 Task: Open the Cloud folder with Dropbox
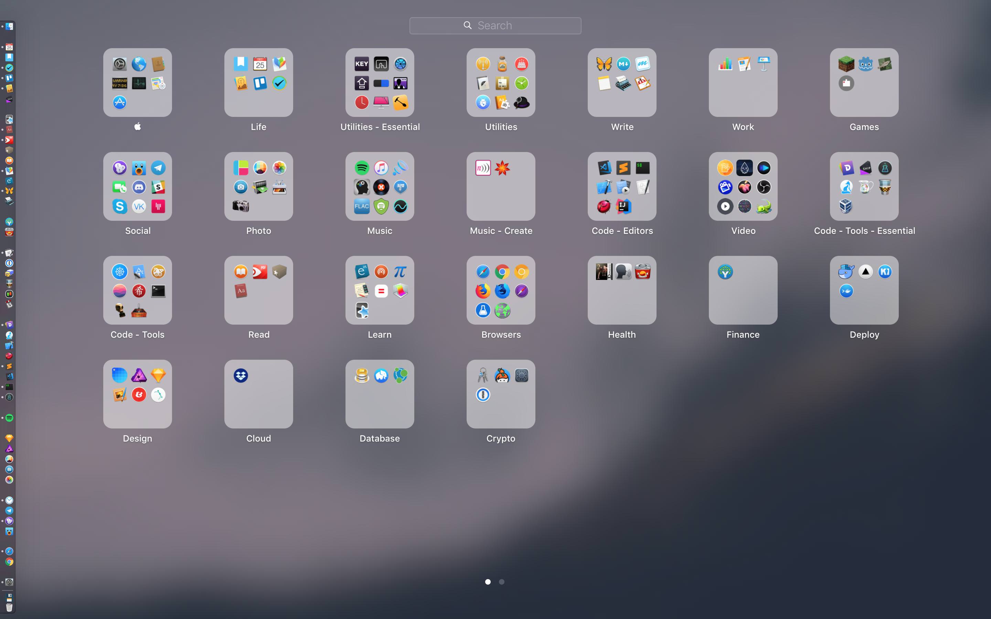pyautogui.click(x=258, y=394)
